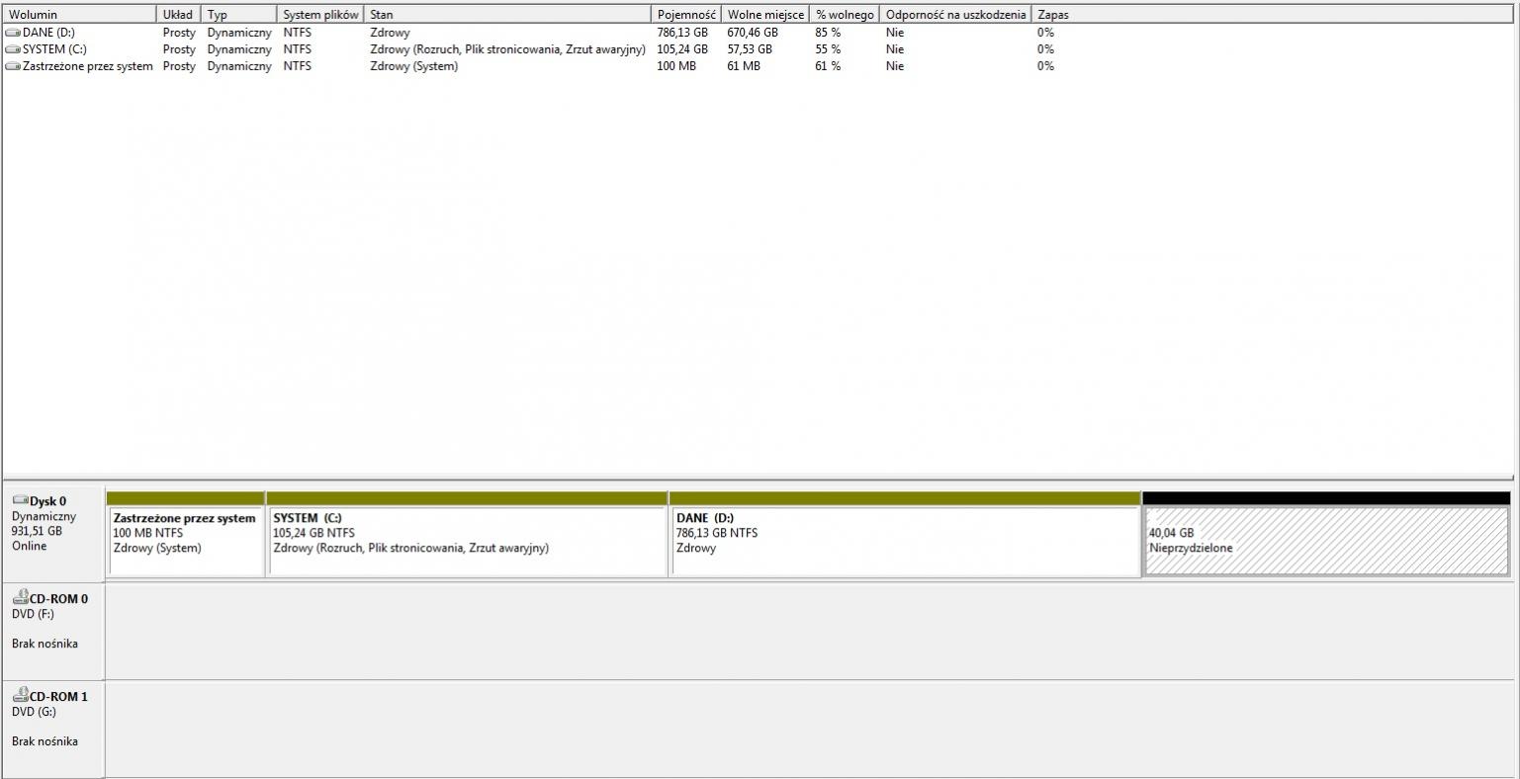Viewport: 1520px width, 779px height.
Task: Select the DANE (D:) 786,13 GB partition block
Action: tap(905, 541)
